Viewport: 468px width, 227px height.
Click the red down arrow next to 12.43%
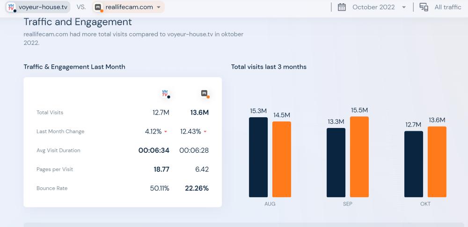click(x=205, y=132)
